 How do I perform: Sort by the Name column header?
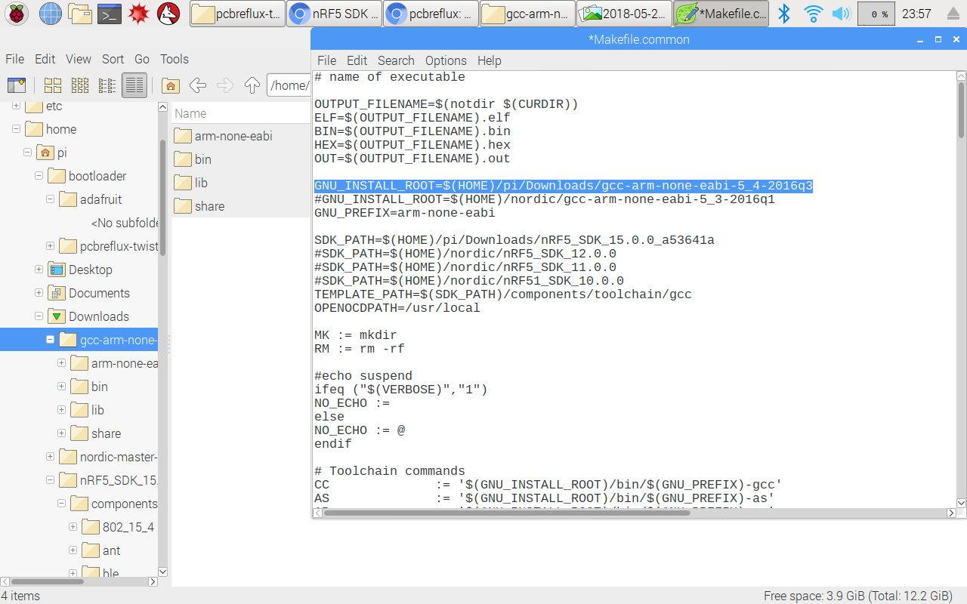pyautogui.click(x=241, y=113)
